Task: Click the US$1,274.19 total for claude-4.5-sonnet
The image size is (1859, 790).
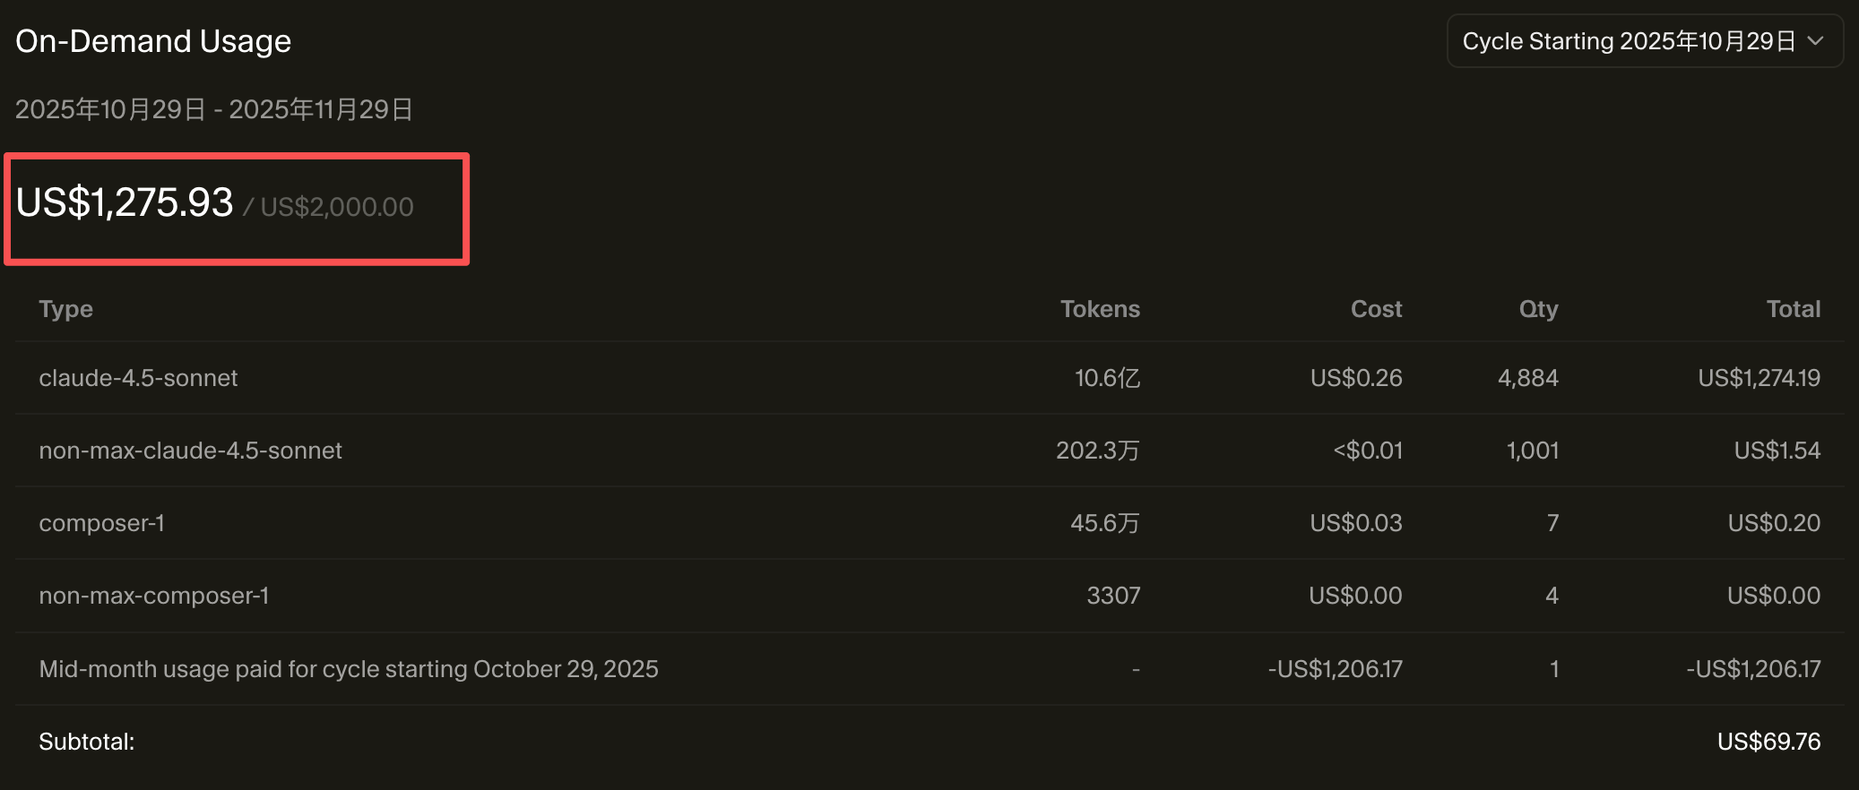Action: tap(1759, 378)
